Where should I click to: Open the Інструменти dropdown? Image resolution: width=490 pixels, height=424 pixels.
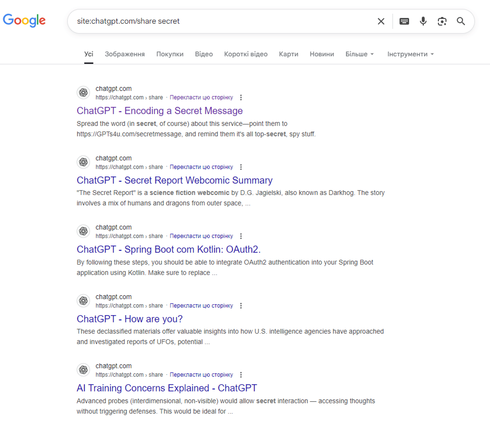pyautogui.click(x=410, y=54)
